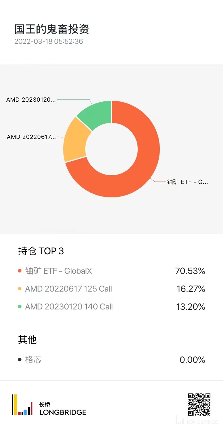Open AMD 20230120 140 Call holding
The image size is (223, 429).
coord(69,307)
